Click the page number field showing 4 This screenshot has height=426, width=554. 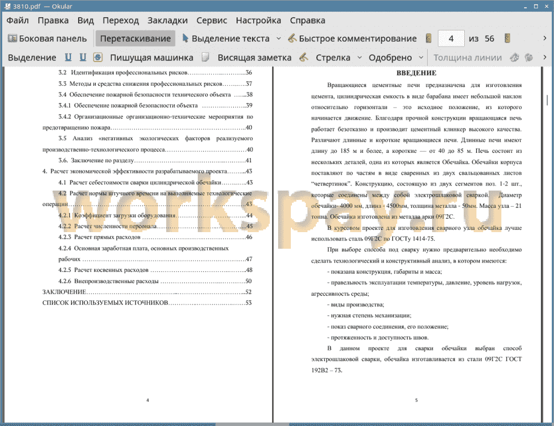451,39
